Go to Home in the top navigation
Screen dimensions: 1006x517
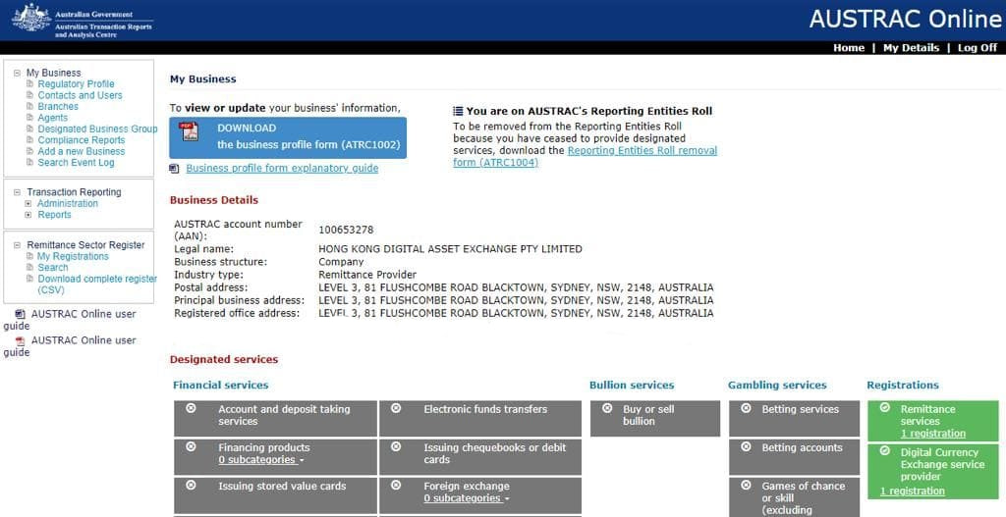point(848,48)
